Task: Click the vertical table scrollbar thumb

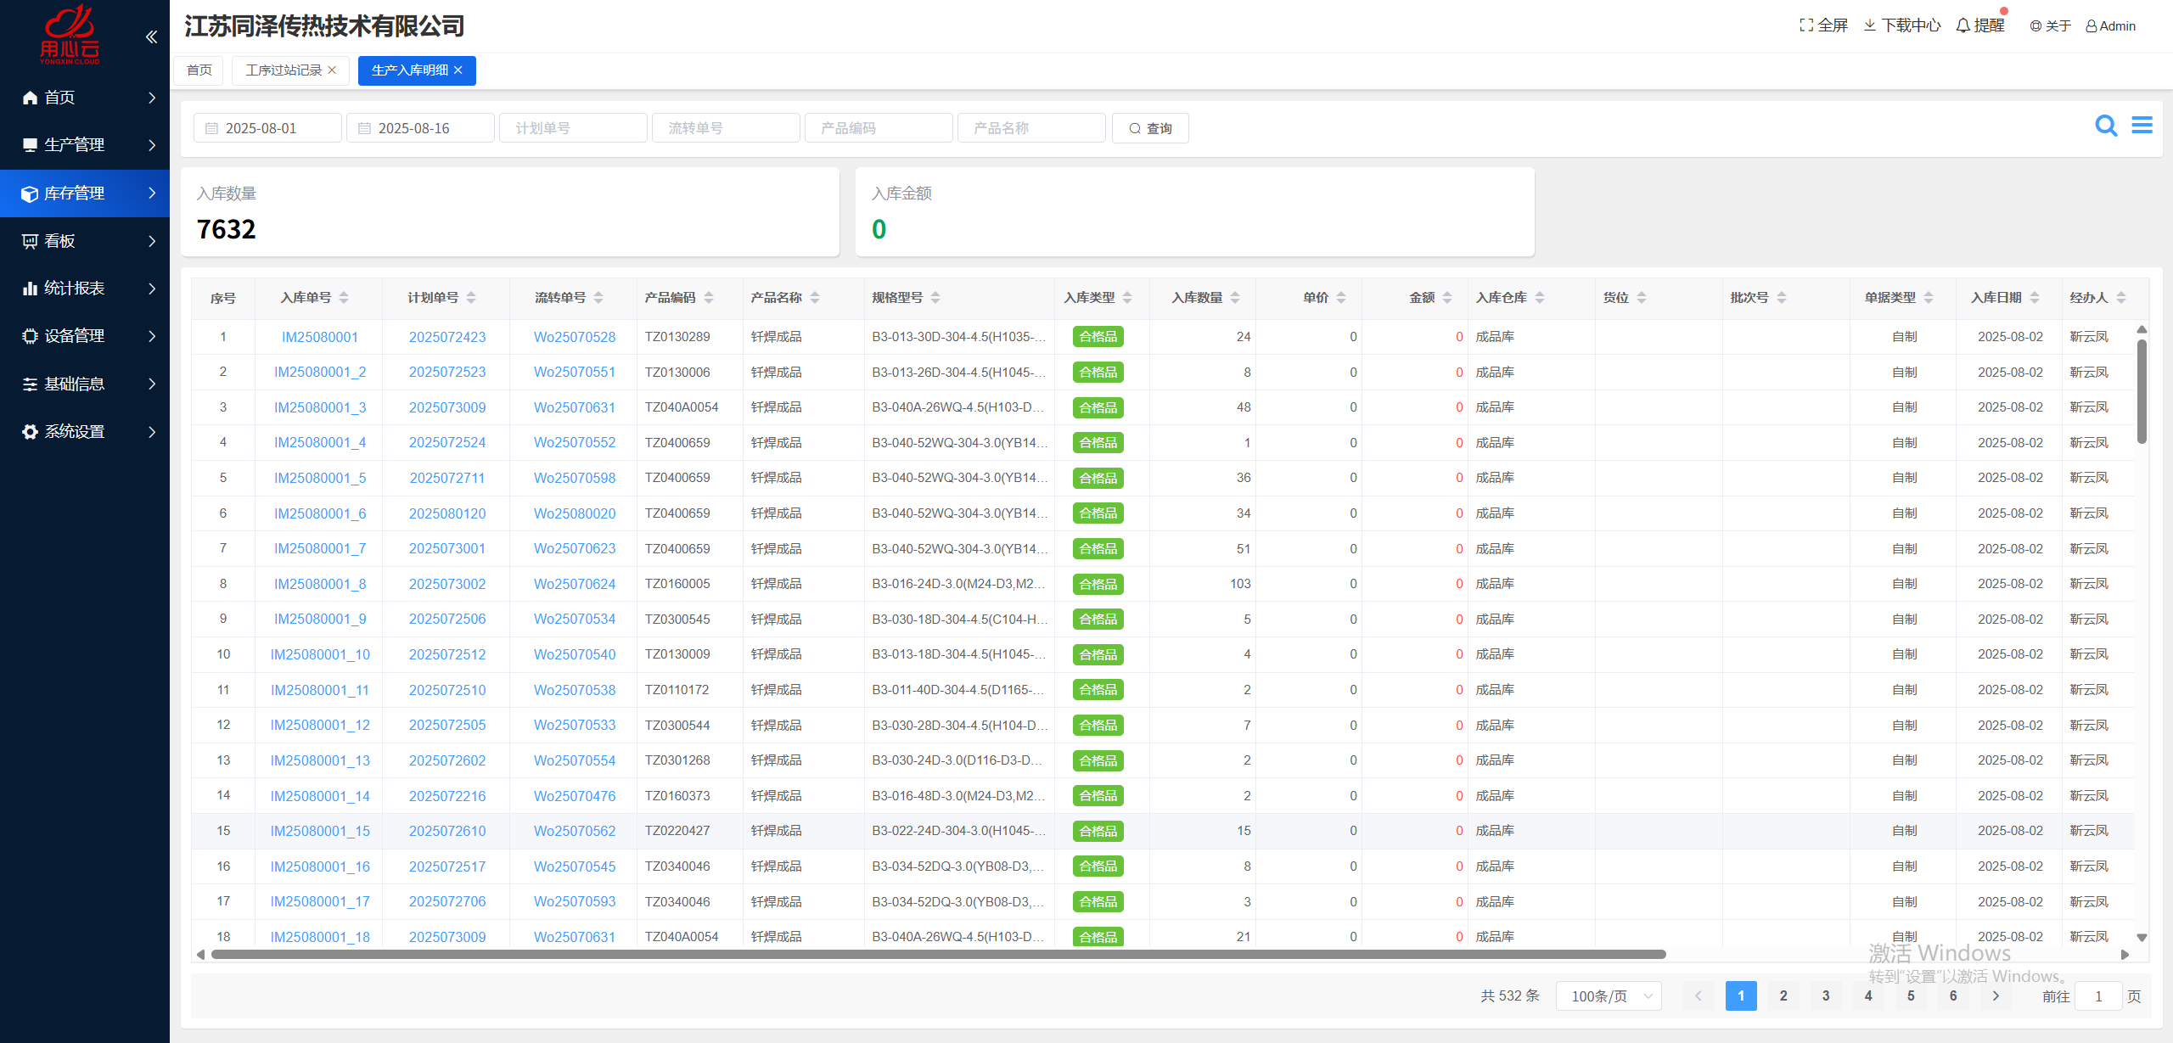Action: 2142,390
